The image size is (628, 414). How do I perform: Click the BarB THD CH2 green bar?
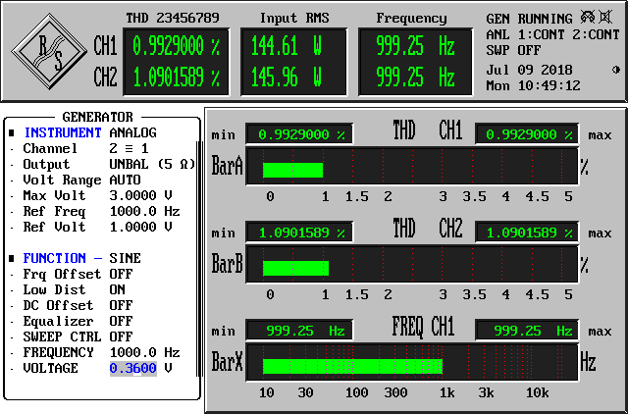pyautogui.click(x=295, y=268)
